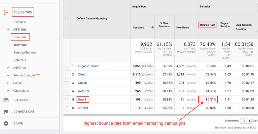Click % New Sessions help icon
This screenshot has height=134, width=258.
tap(164, 31)
